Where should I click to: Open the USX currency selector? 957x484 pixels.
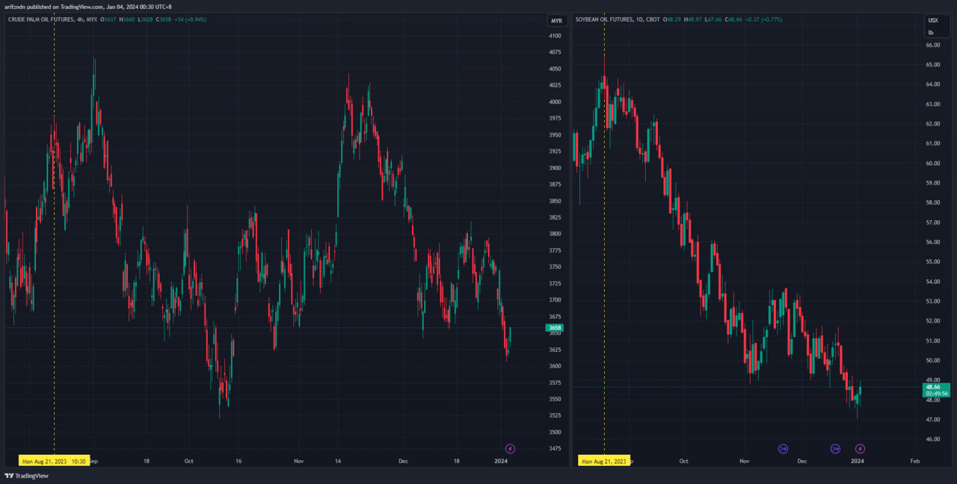932,20
